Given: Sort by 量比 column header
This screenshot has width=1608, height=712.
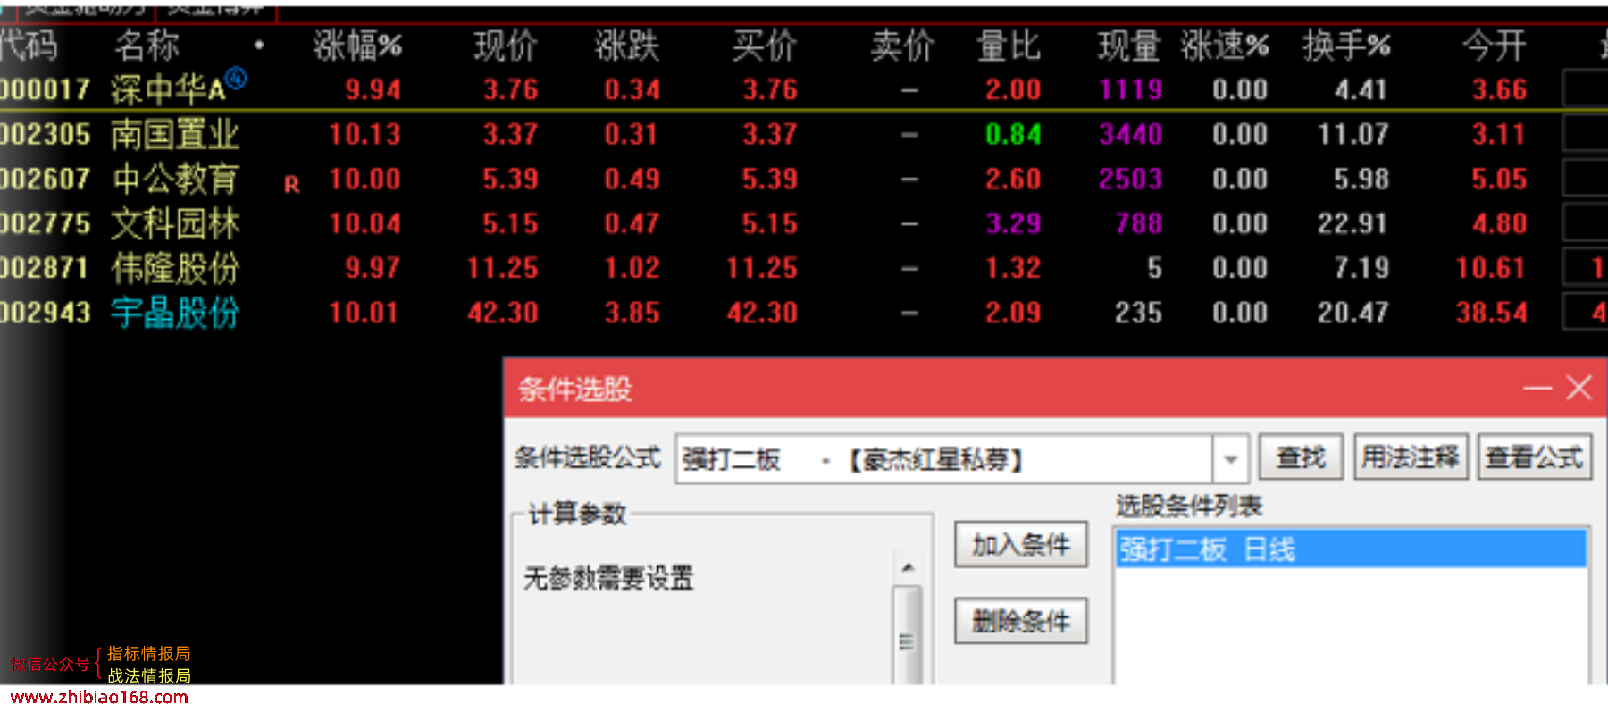Looking at the screenshot, I should (x=1009, y=46).
